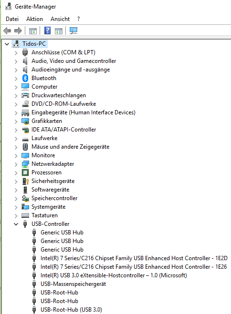This screenshot has height=314, width=231.
Task: Click the DVD/CD-ROM-Laufwerke disc icon
Action: coord(25,104)
